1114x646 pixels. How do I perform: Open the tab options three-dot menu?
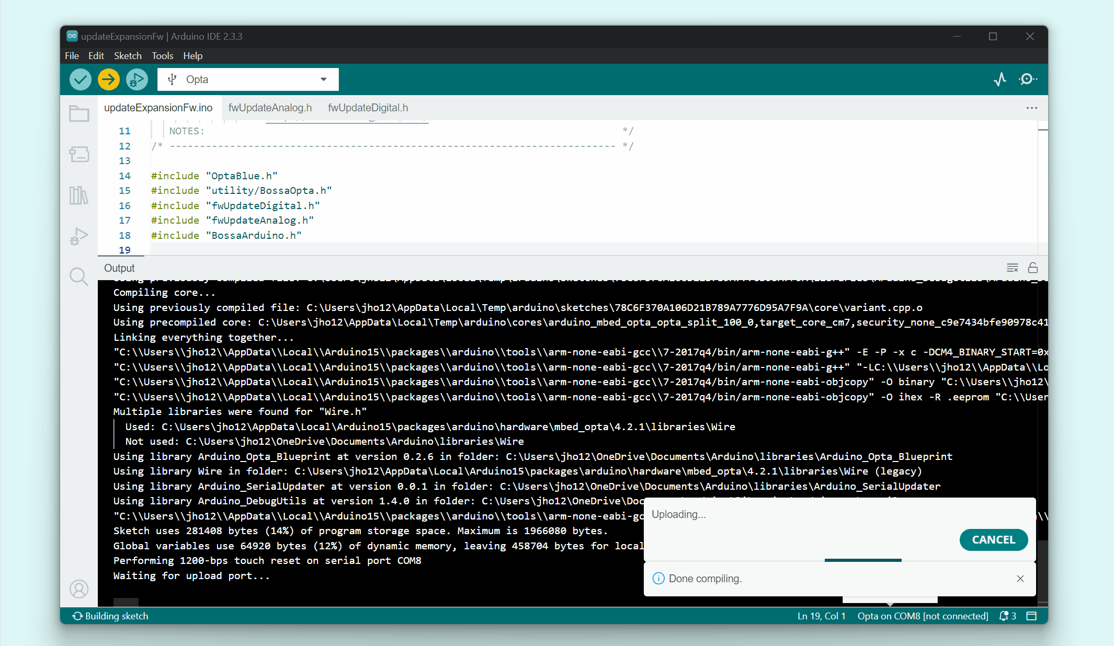1031,108
